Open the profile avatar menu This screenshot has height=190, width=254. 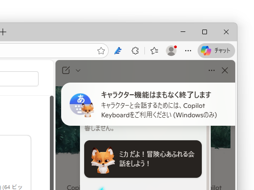[171, 51]
